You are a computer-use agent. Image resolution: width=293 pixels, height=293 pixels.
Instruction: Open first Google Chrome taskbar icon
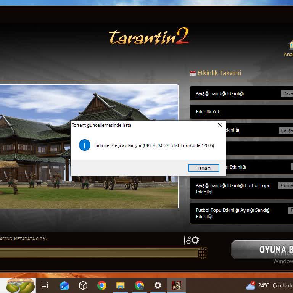point(101,285)
